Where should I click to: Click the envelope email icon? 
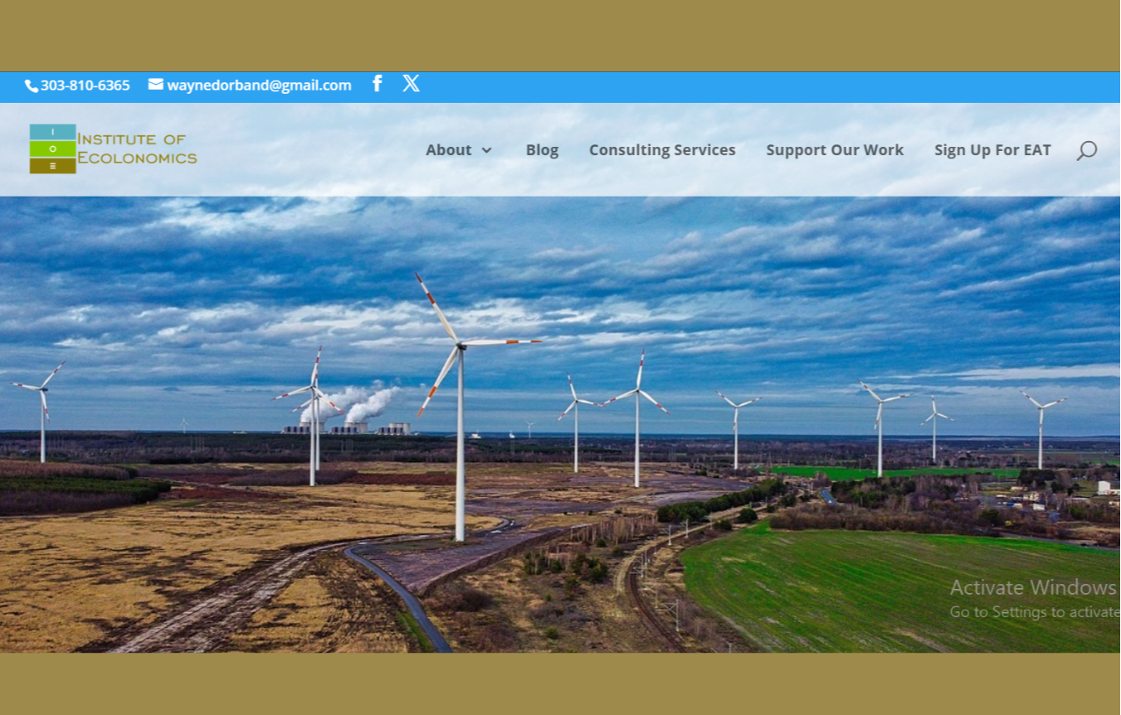[156, 84]
